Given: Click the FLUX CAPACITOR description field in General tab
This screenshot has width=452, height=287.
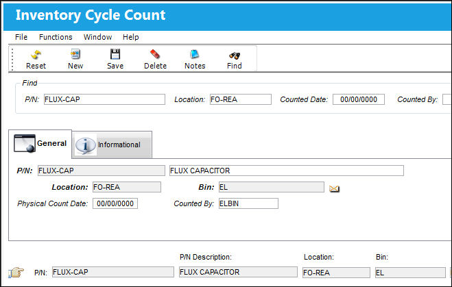Looking at the screenshot, I should (287, 171).
